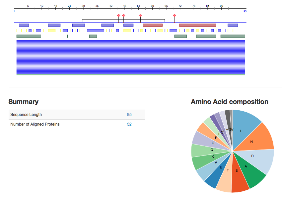This screenshot has width=282, height=206.
Task: Select the long red feature bar
Action: pyautogui.click(x=197, y=25)
